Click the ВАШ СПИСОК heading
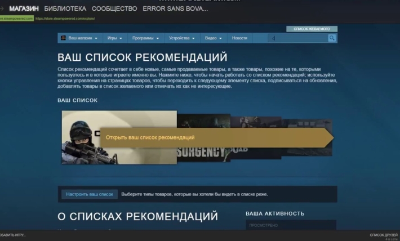400x241 pixels. click(77, 100)
